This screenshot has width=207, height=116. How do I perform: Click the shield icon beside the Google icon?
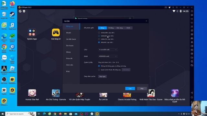(x=24, y=11)
